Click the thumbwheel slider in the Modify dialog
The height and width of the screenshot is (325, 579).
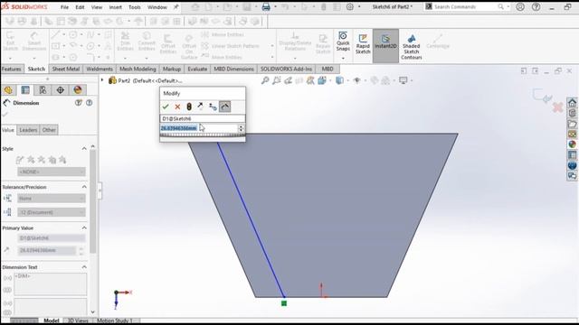203,135
